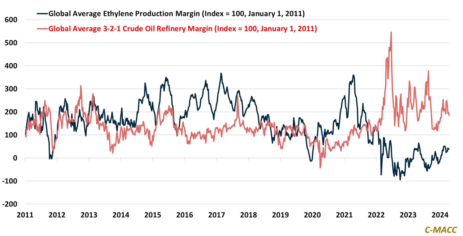The width and height of the screenshot is (463, 236).
Task: Select the 2020 x-axis year label
Action: [x=312, y=215]
